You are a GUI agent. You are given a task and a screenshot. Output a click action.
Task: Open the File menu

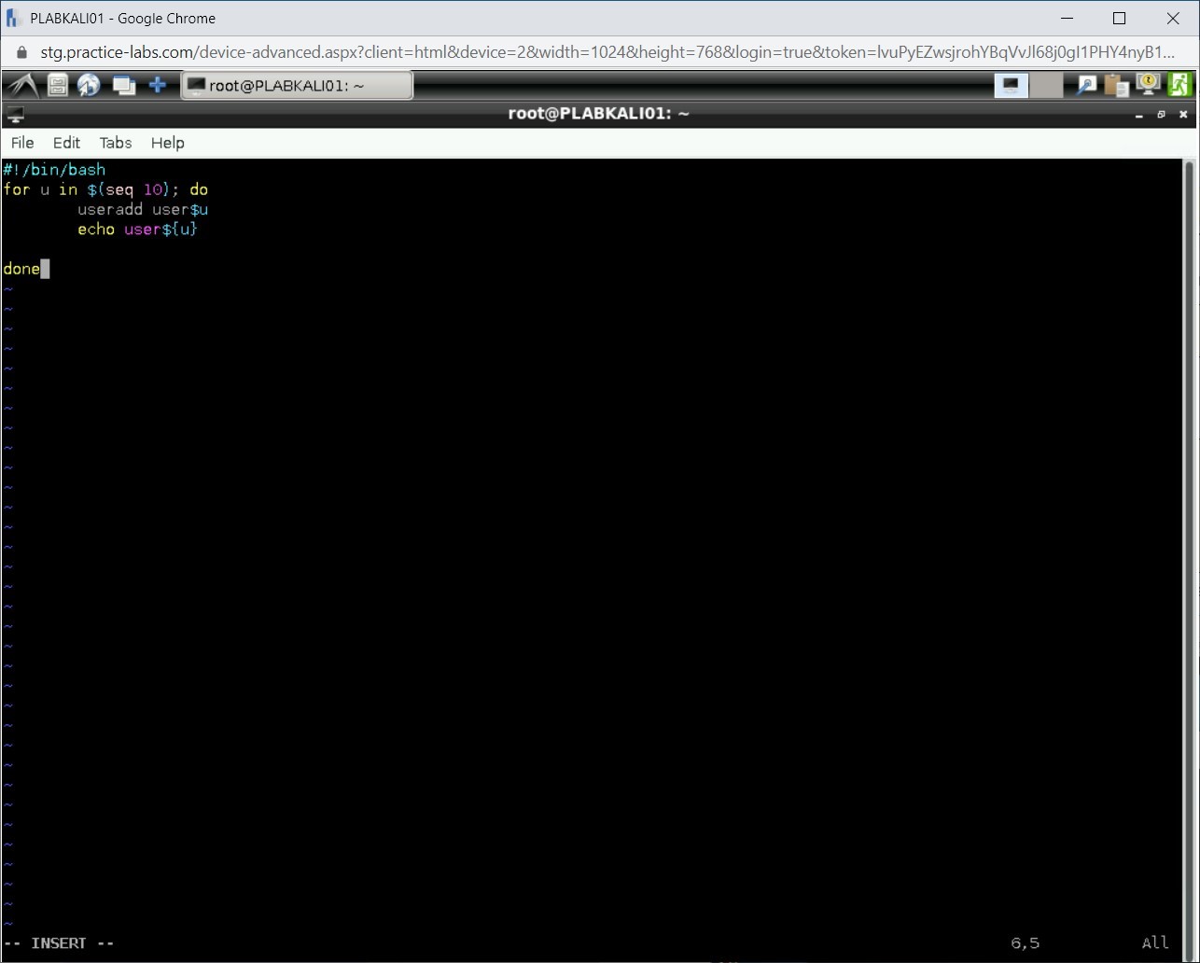pyautogui.click(x=22, y=143)
